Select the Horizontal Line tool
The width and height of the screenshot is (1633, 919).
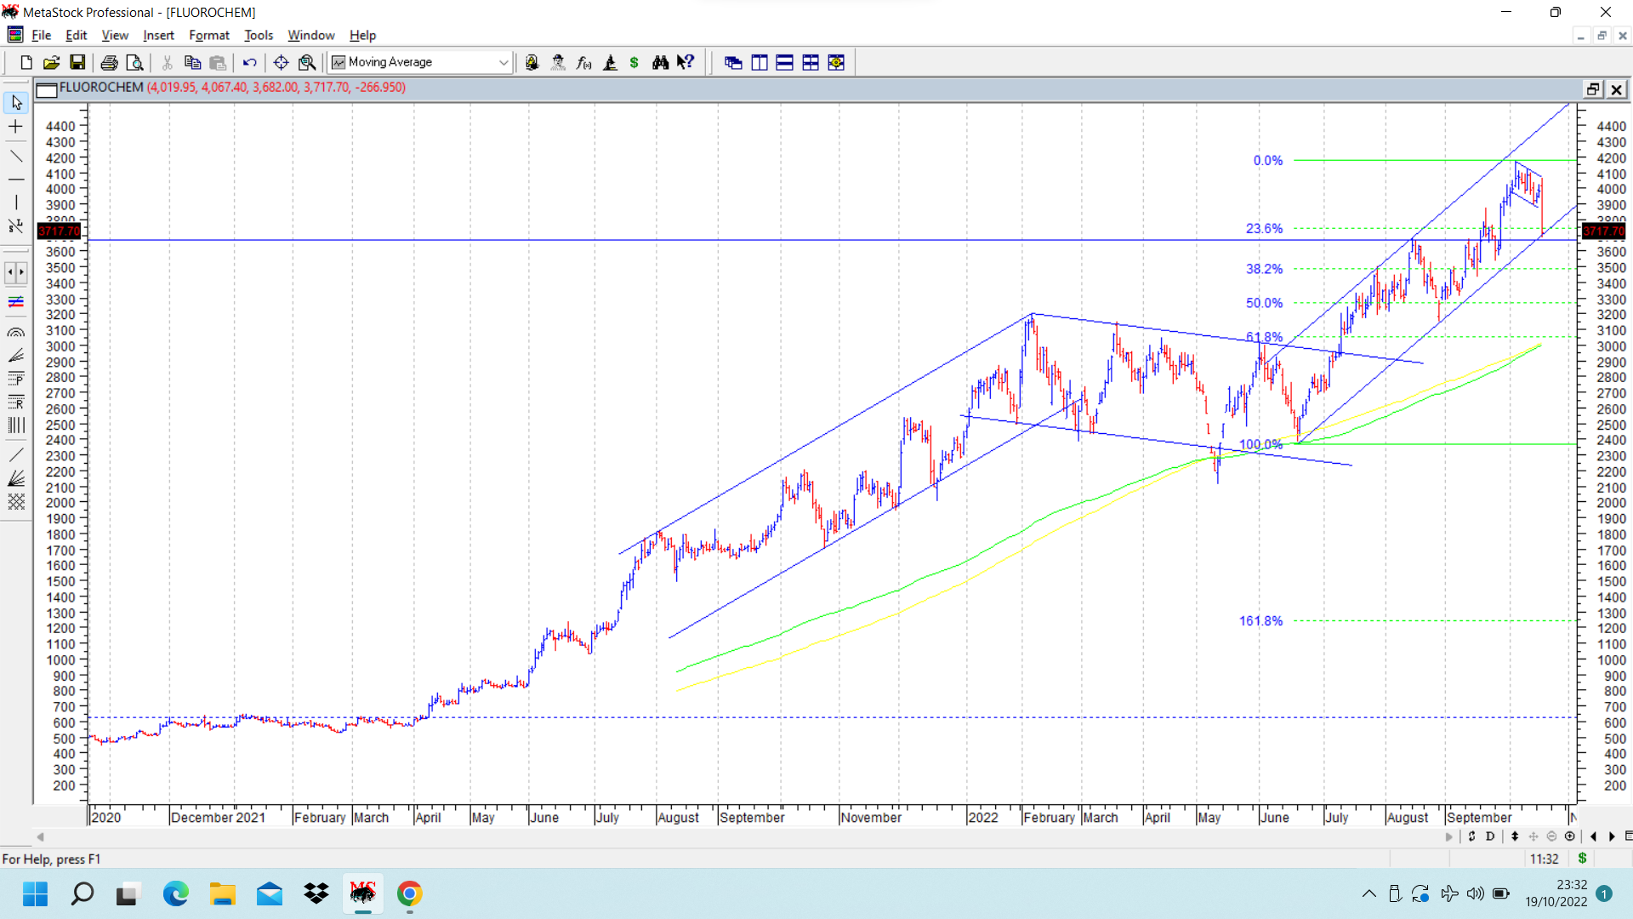click(x=15, y=180)
